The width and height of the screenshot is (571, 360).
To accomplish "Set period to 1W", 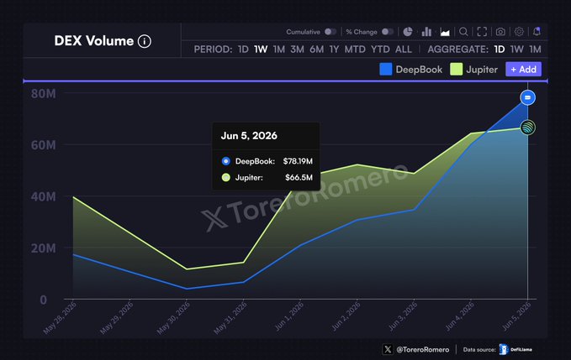I will tap(261, 49).
